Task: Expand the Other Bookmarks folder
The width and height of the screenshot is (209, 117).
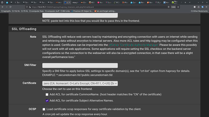Action: [x=199, y=11]
